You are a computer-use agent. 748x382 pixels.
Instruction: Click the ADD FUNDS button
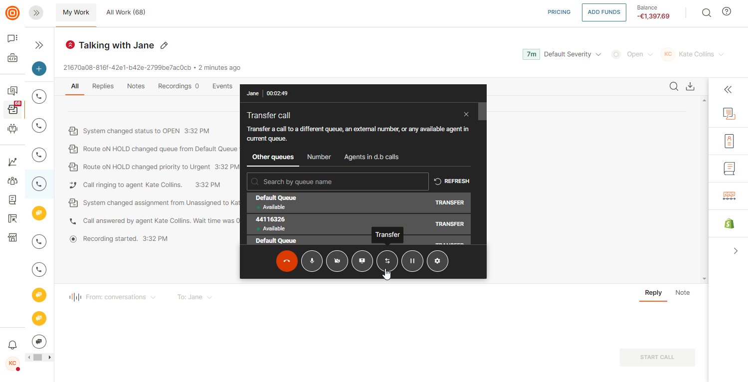point(603,12)
